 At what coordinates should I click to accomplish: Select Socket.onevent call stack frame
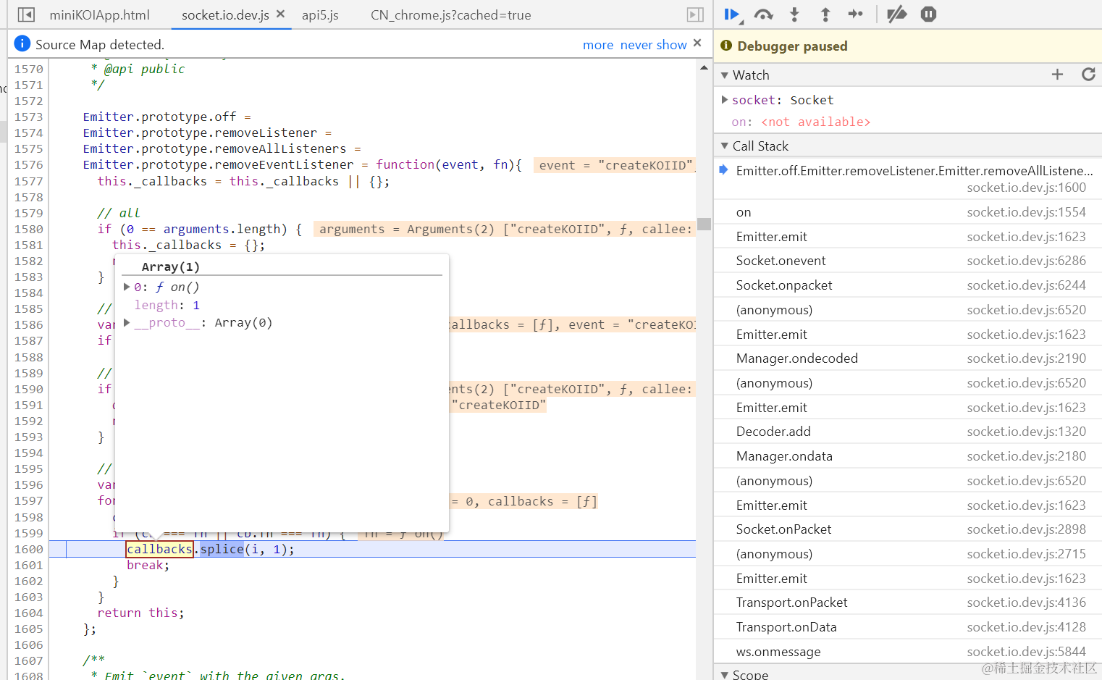[x=908, y=261]
